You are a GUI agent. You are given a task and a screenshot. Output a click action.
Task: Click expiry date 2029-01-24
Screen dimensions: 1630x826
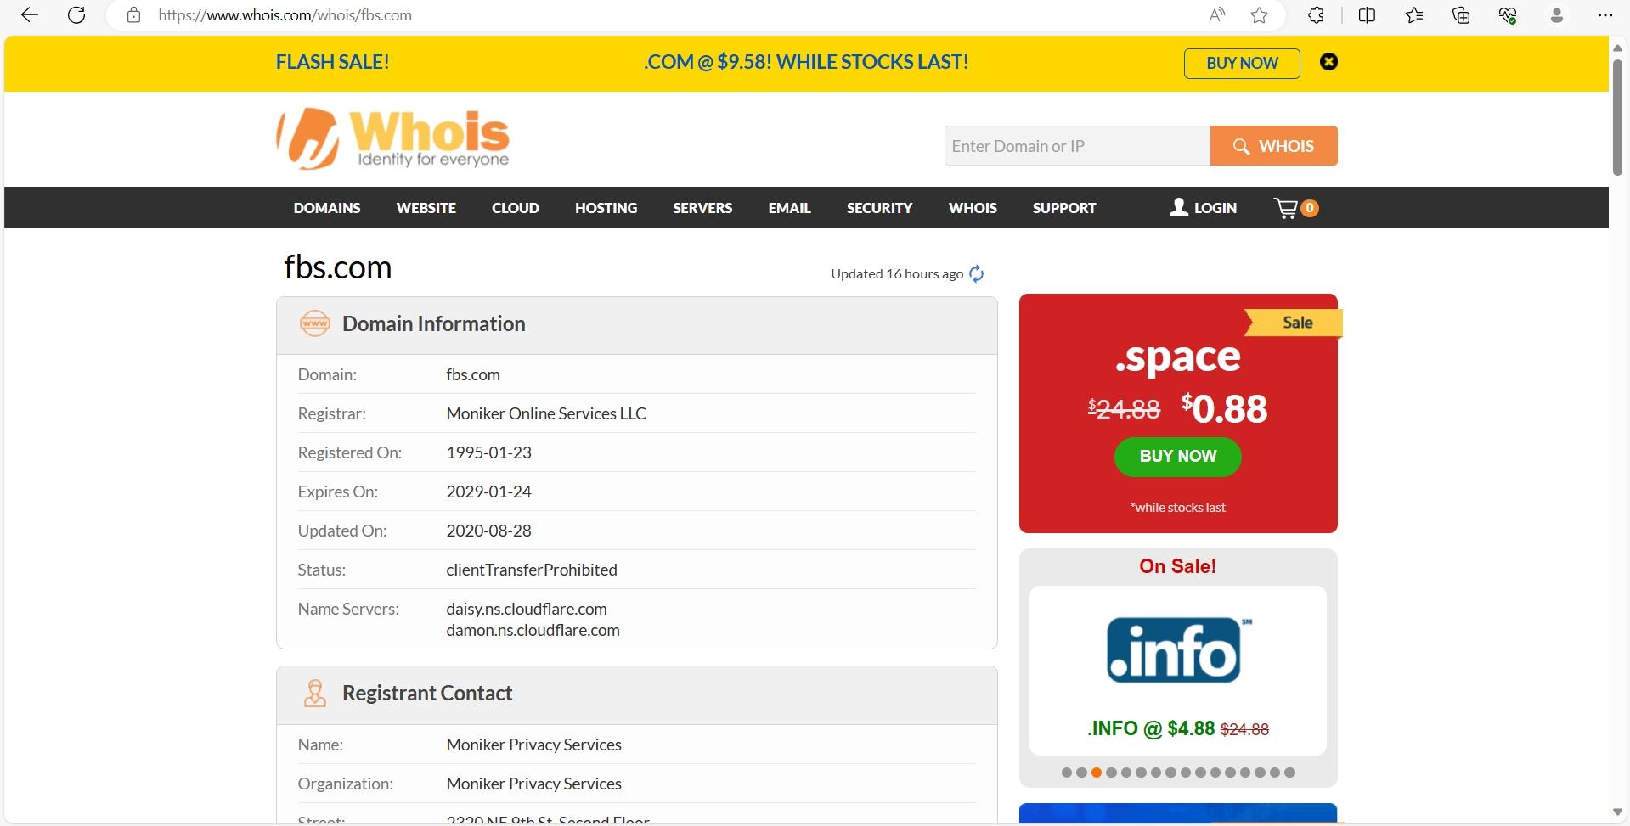489,492
